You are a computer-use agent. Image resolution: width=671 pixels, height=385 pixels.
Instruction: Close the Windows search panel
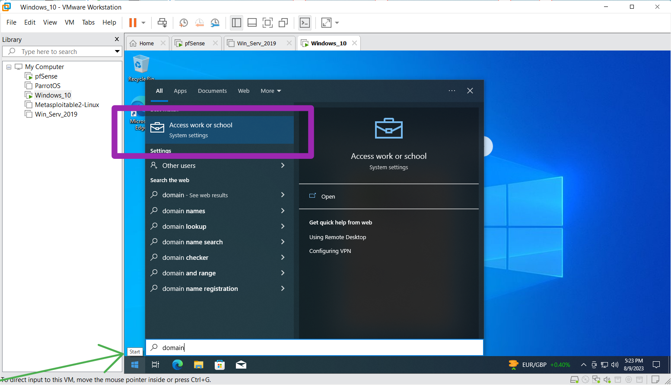click(470, 91)
